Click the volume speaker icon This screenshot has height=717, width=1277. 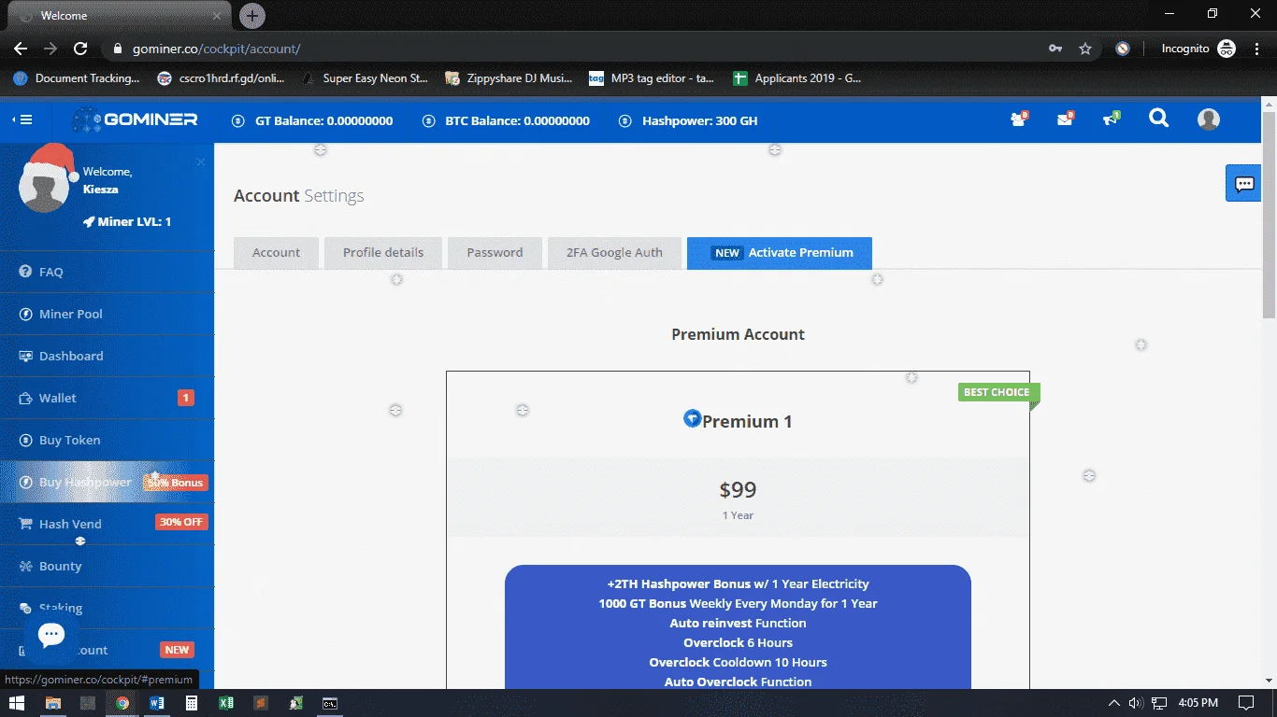(x=1136, y=703)
